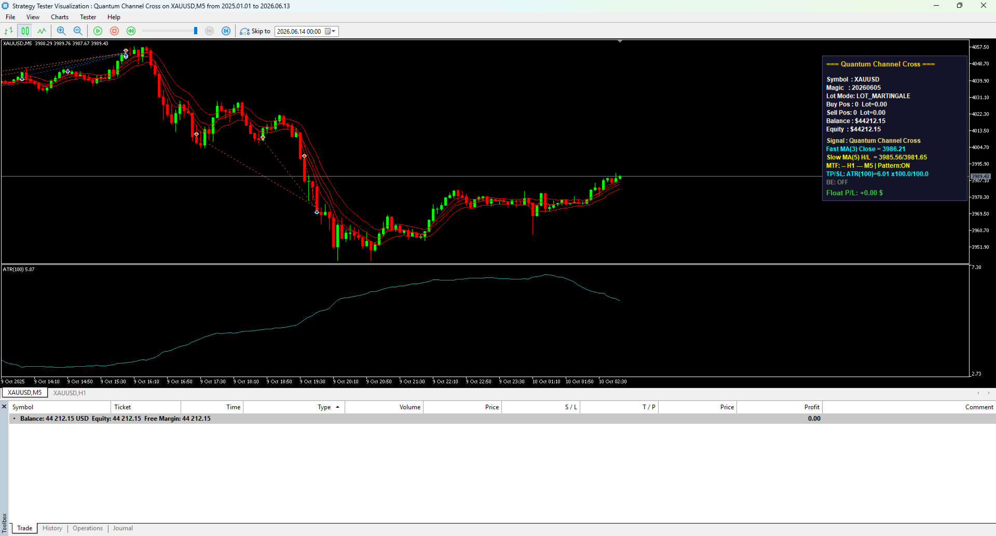Select the Balance 44 212.15 USD summary row
The width and height of the screenshot is (996, 536).
tap(502, 419)
